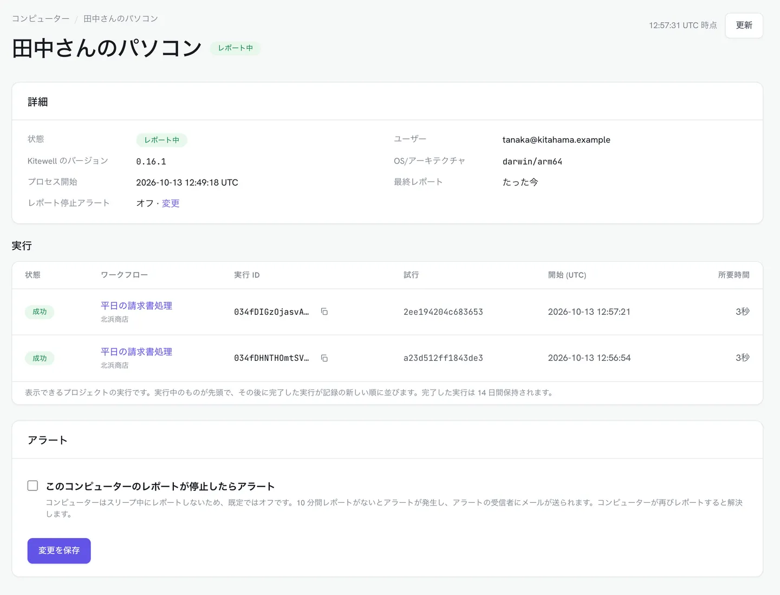Select attempt ID 2ee194204c683653

pos(443,312)
